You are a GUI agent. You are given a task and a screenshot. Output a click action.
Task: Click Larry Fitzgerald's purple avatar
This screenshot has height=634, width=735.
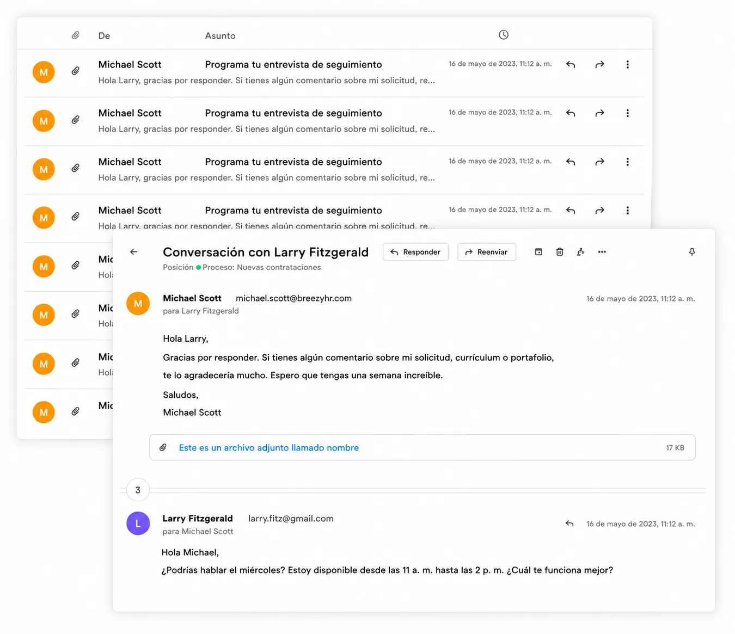(138, 524)
